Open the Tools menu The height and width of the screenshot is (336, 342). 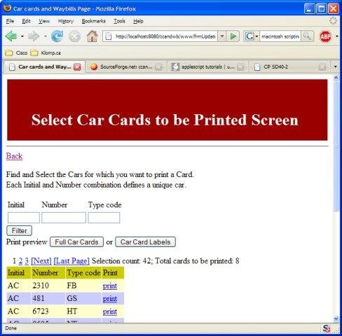coord(119,21)
